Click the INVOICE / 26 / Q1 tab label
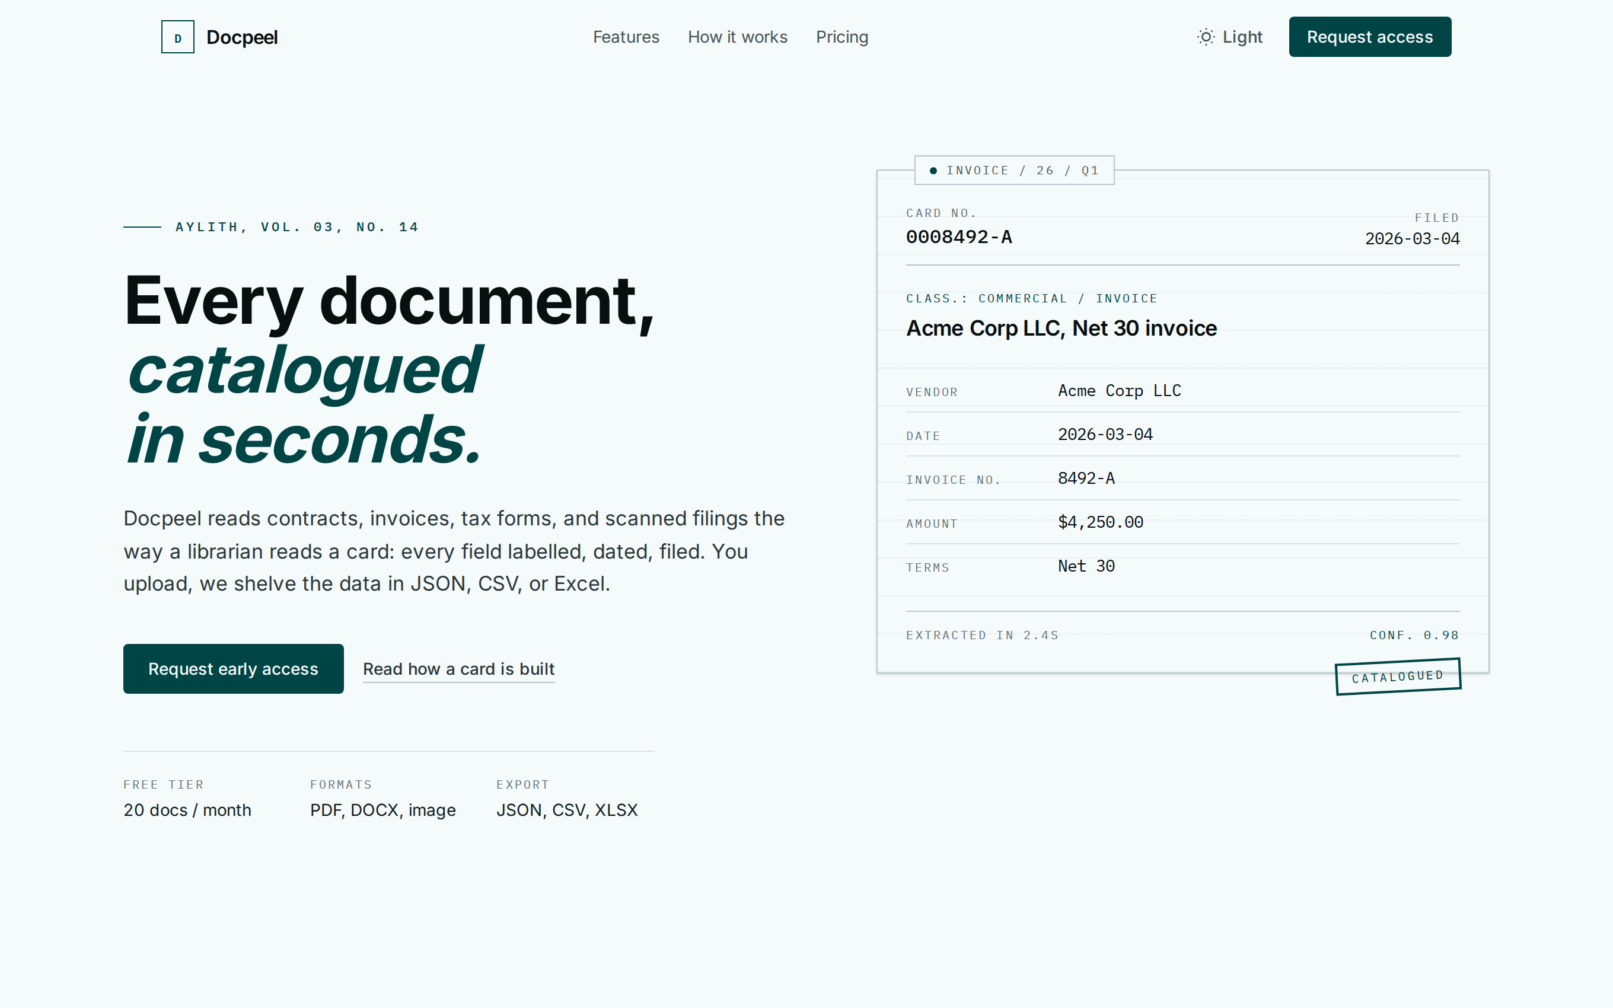 1022,171
